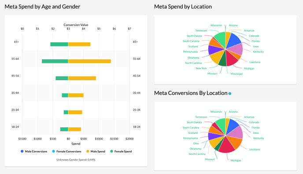Select purple slice in Spend by Location pie
The width and height of the screenshot is (303, 174).
pyautogui.click(x=214, y=50)
